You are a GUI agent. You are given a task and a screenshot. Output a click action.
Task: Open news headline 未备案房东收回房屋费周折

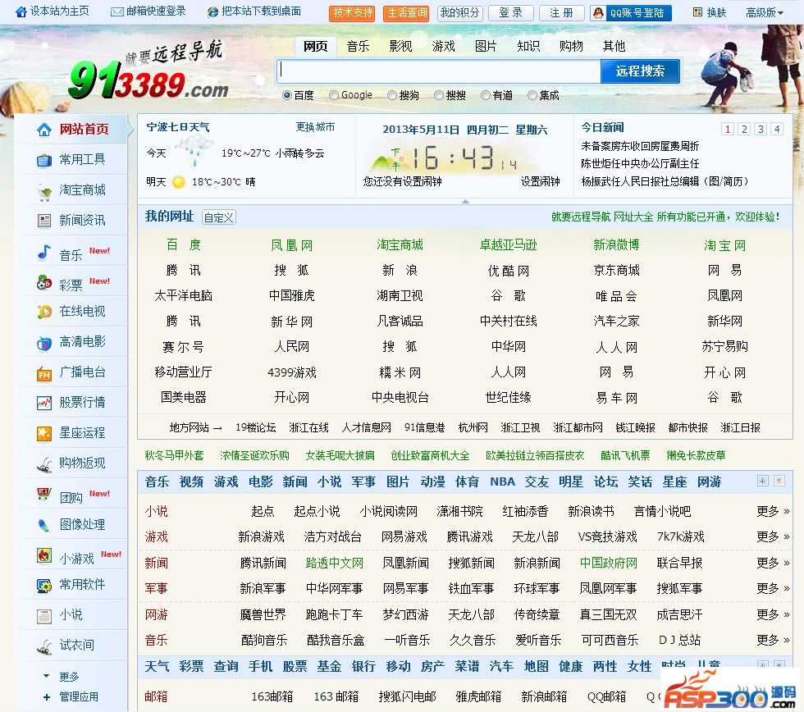tap(640, 147)
